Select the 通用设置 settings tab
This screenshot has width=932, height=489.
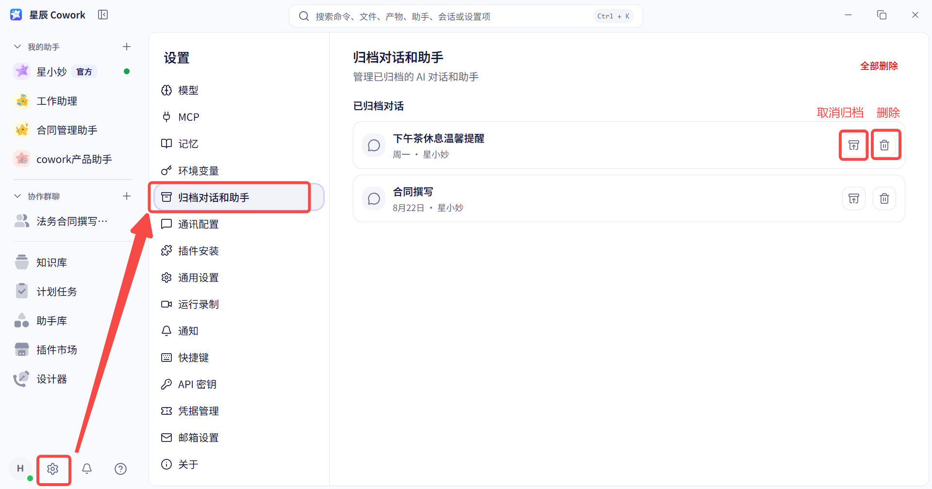238,277
